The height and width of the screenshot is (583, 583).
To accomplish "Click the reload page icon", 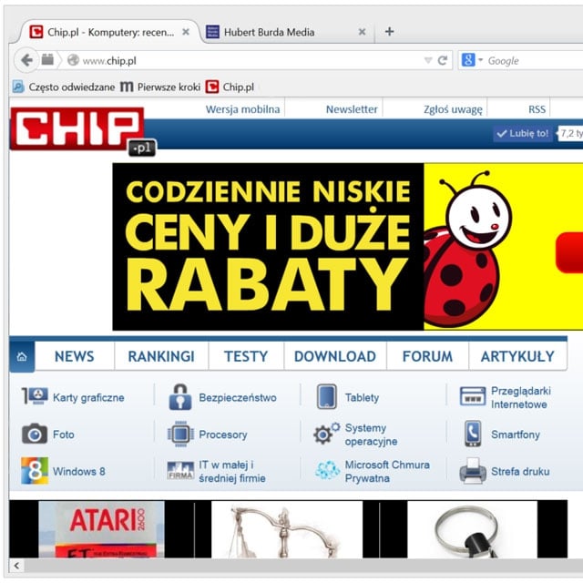I will [x=443, y=60].
